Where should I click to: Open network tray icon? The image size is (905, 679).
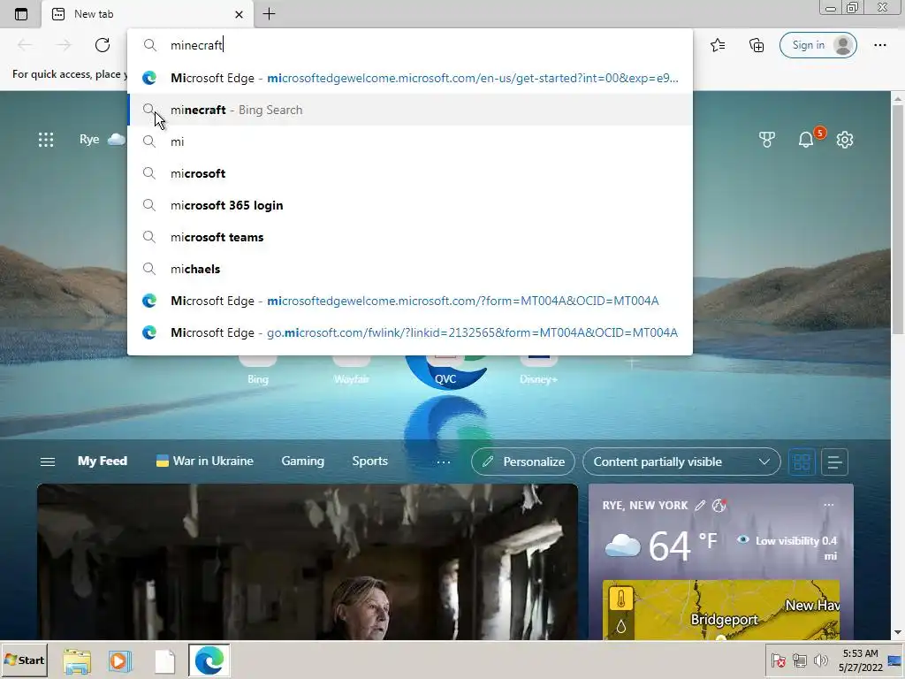799,660
